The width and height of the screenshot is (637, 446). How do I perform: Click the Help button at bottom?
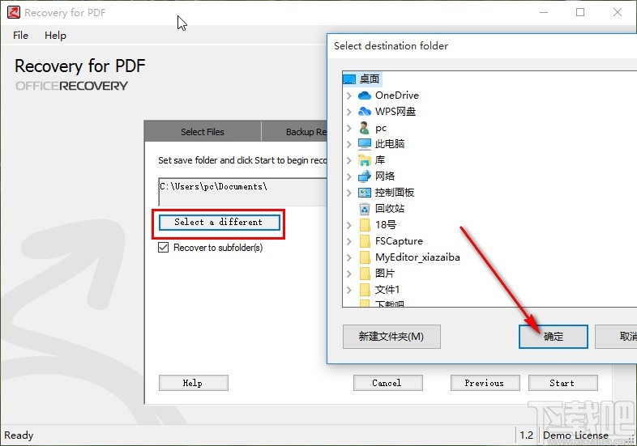[x=194, y=383]
